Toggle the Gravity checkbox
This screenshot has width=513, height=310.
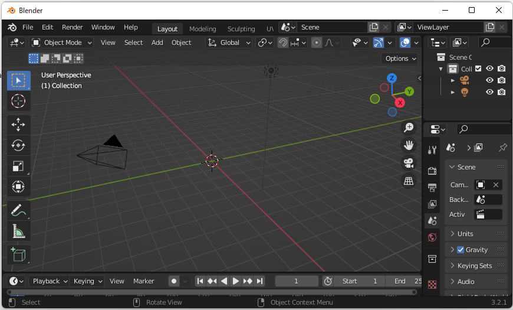click(461, 250)
